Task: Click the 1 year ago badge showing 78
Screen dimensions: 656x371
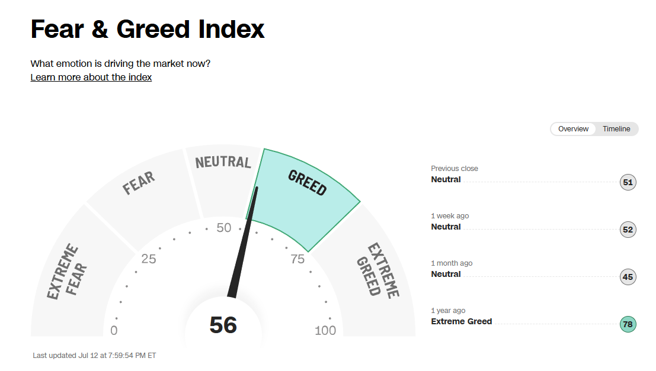Action: [628, 324]
